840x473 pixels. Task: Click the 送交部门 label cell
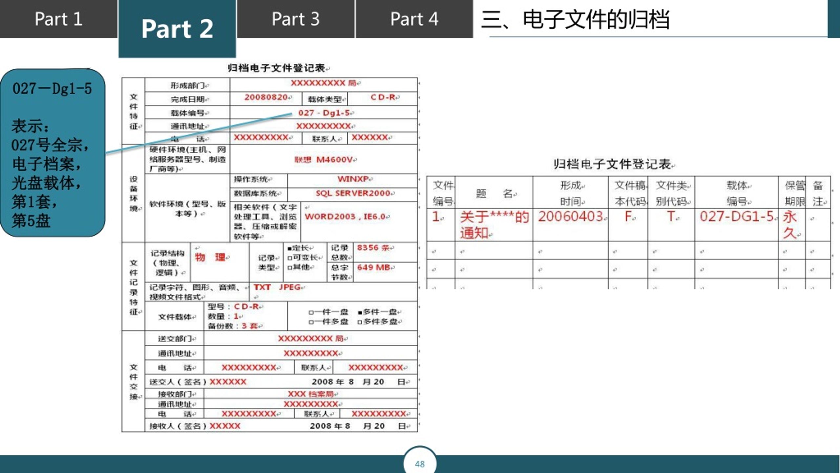click(174, 339)
